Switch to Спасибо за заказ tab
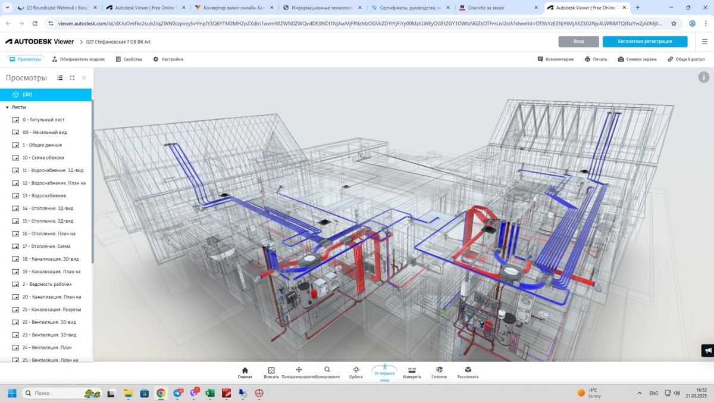 point(499,8)
